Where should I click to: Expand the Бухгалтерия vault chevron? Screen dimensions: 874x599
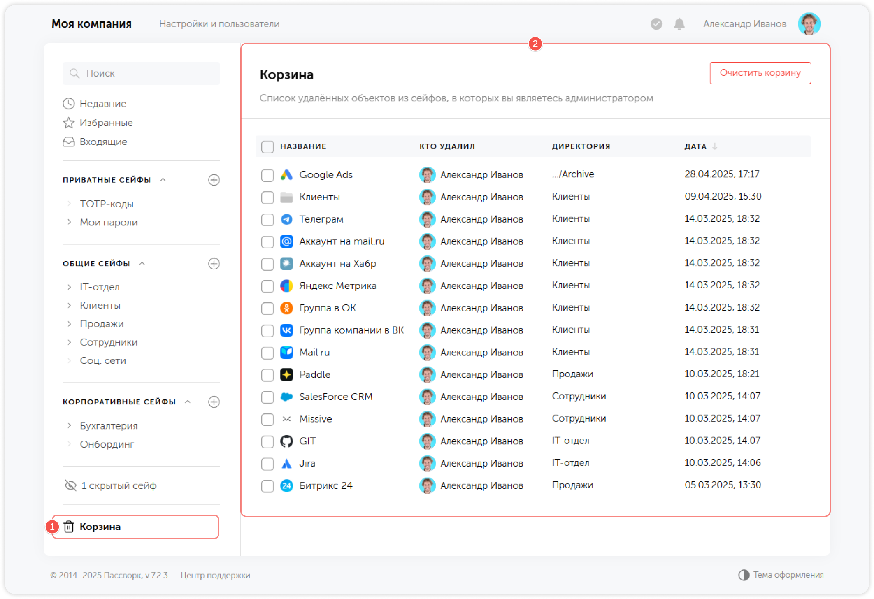(69, 425)
